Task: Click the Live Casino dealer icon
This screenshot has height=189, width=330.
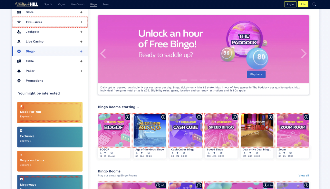Action: click(19, 42)
